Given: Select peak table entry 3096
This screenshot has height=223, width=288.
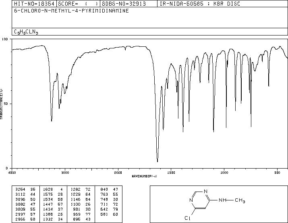Looking at the screenshot, I should tap(20, 199).
